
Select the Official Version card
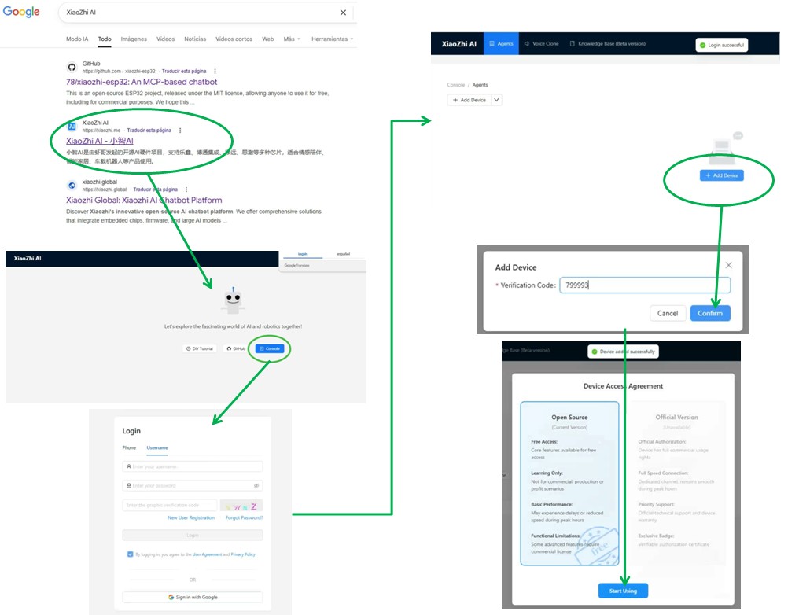(676, 484)
